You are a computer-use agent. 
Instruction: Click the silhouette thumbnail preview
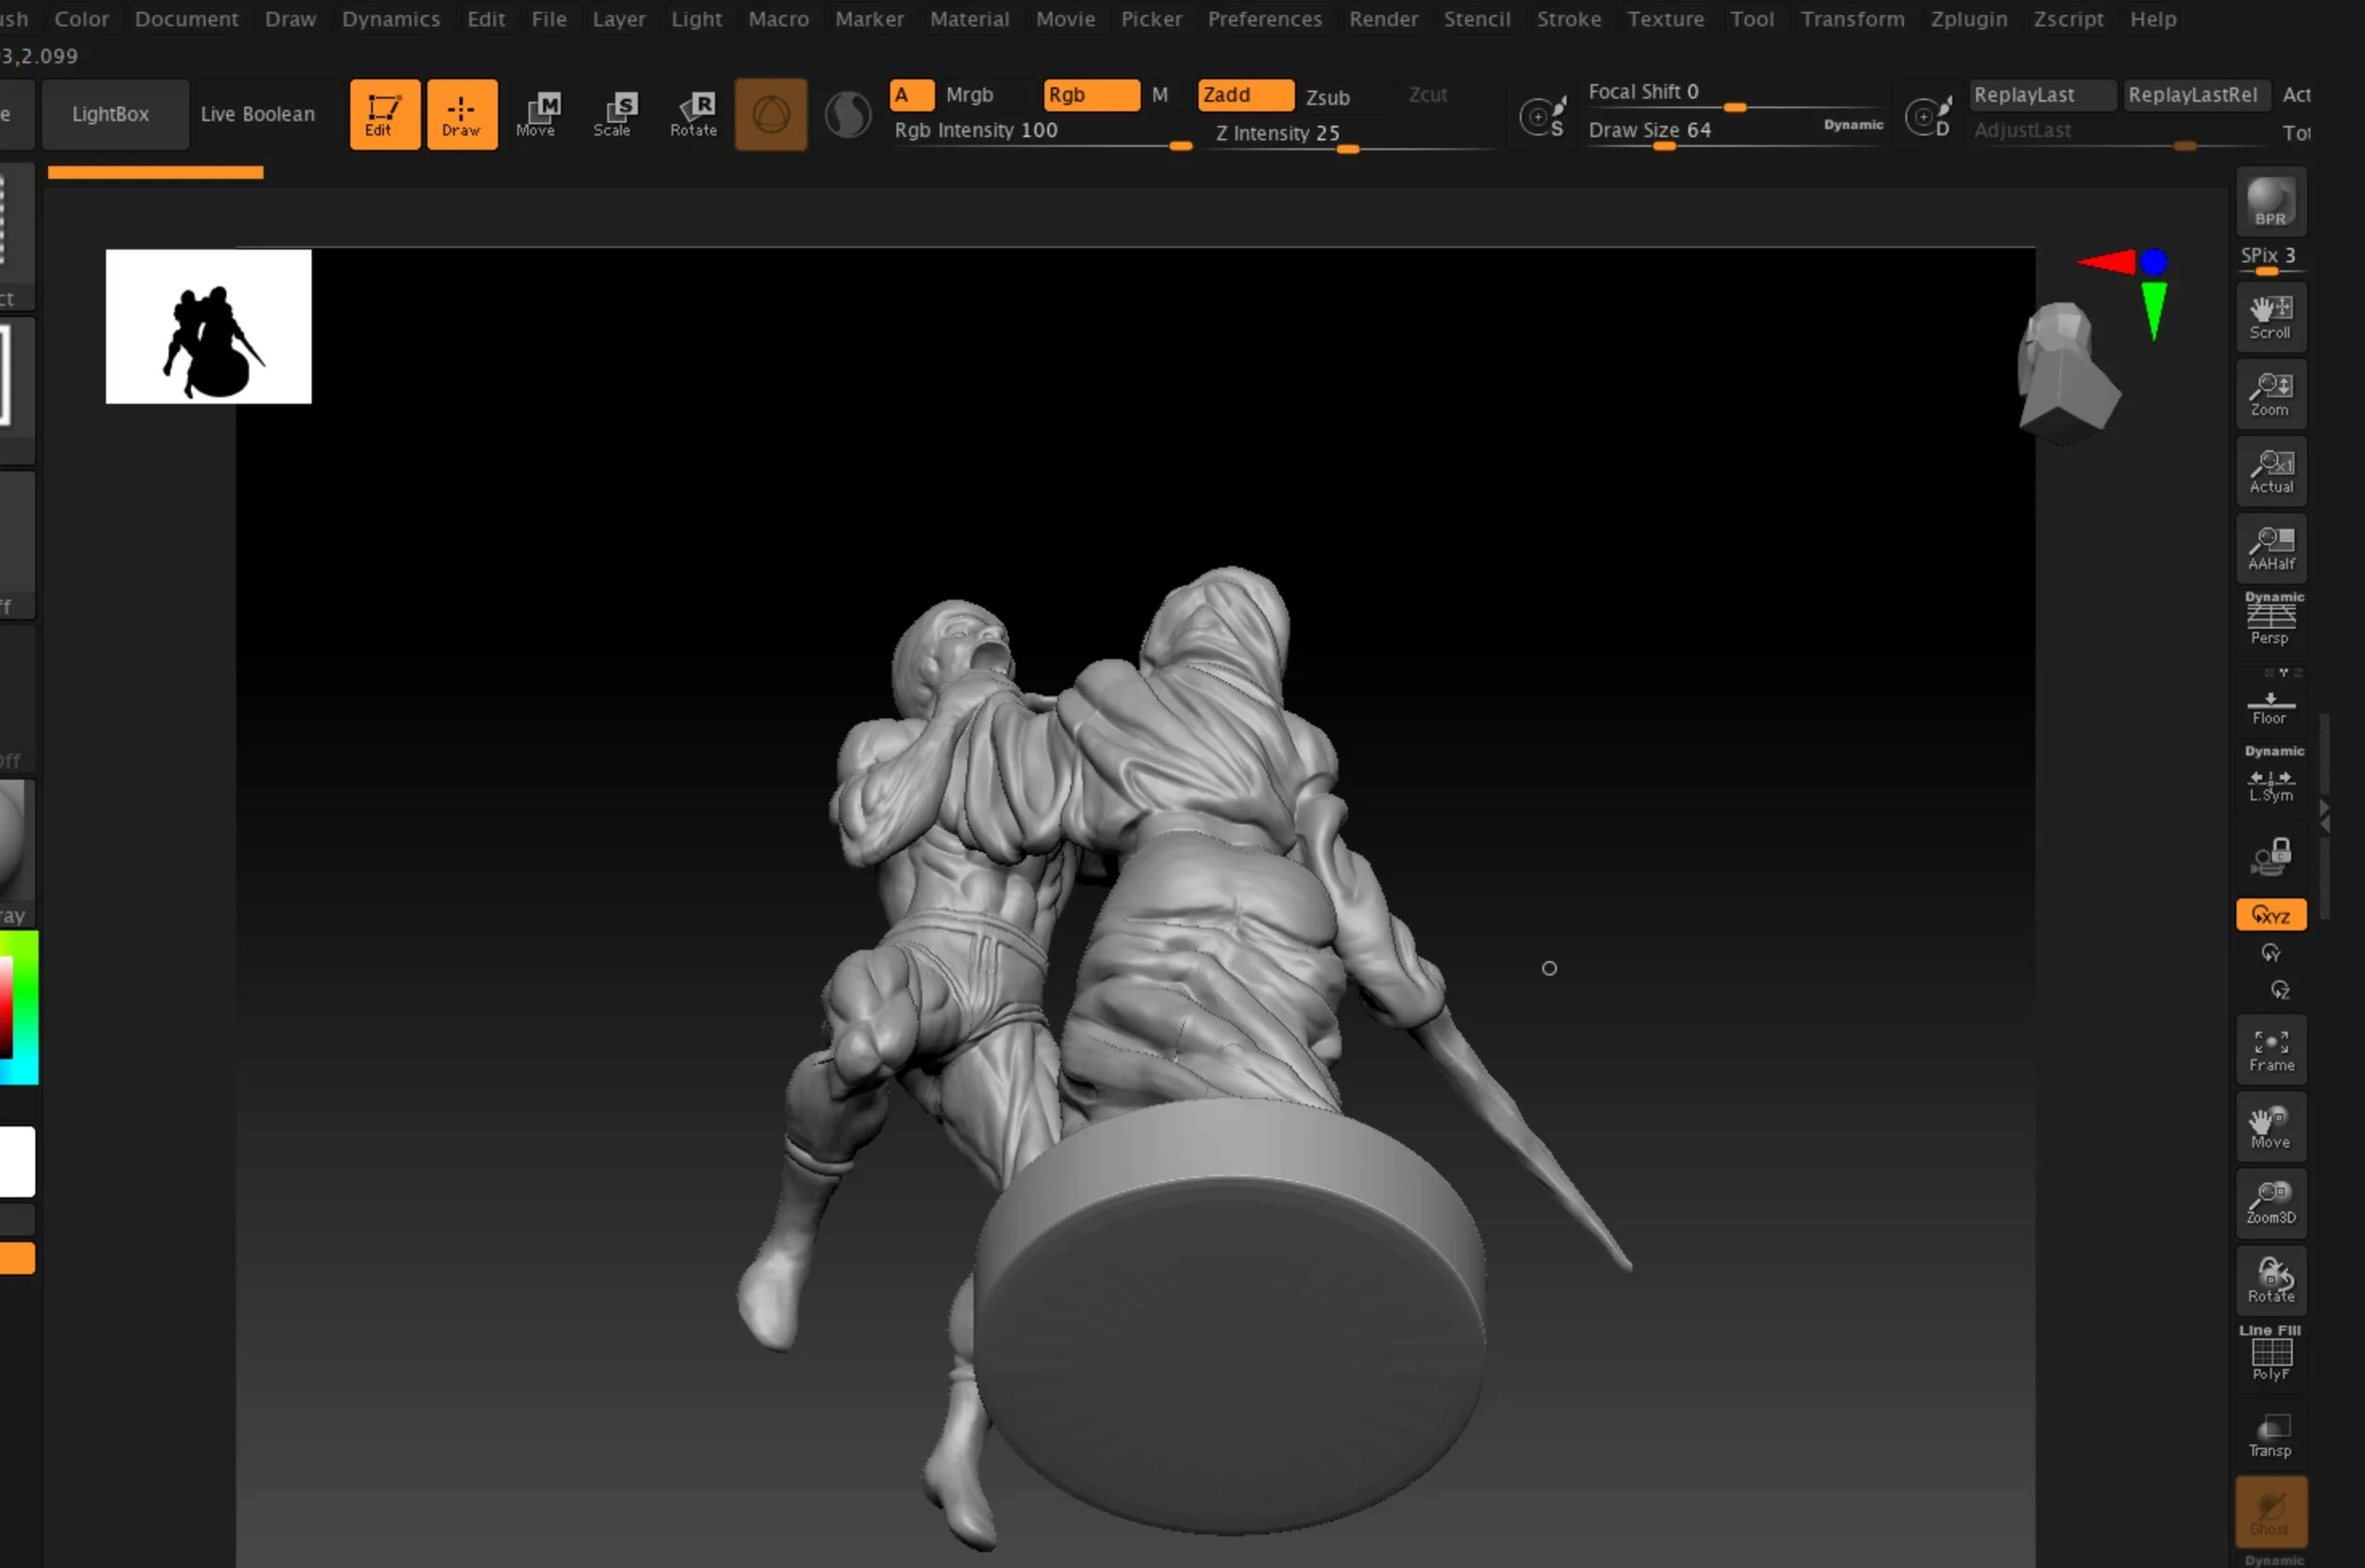[208, 327]
